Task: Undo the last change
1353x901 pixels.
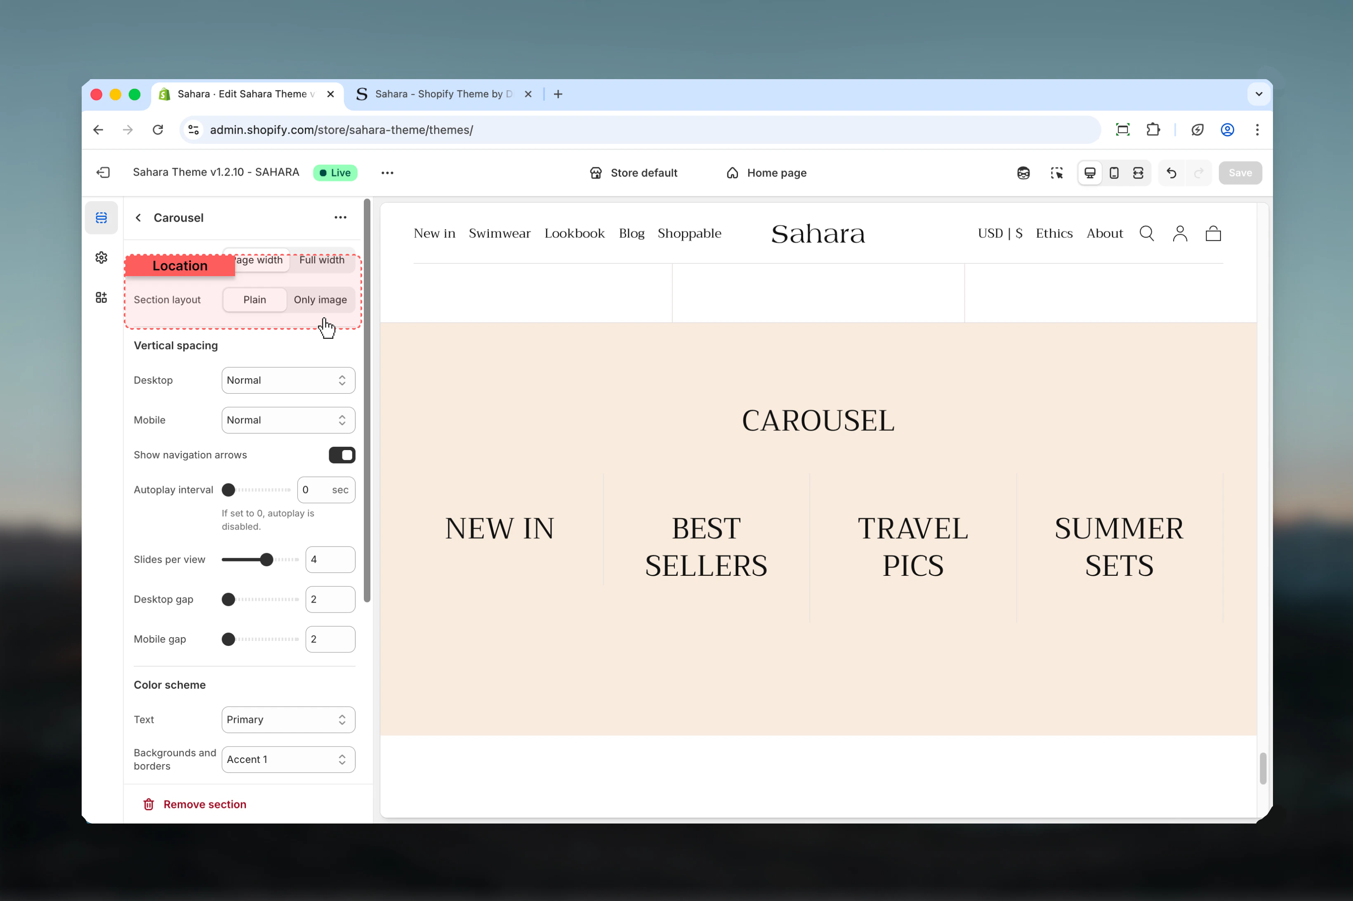Action: tap(1171, 172)
